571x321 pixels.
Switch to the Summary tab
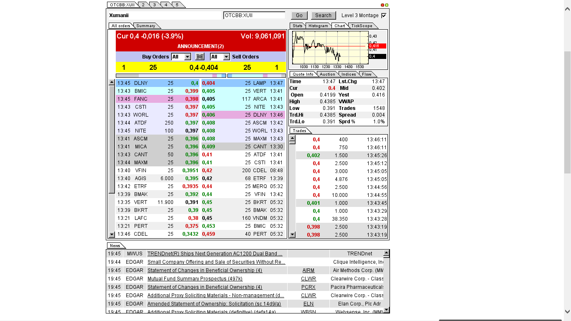coord(146,25)
